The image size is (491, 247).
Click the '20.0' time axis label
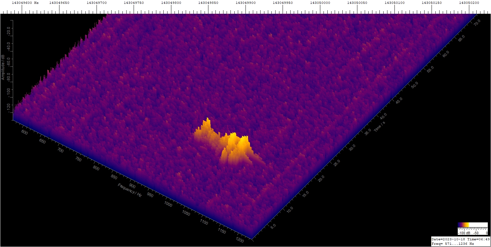[x=321, y=178]
